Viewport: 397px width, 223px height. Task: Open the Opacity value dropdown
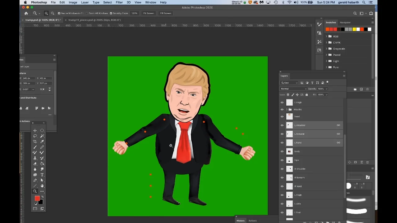pos(326,89)
